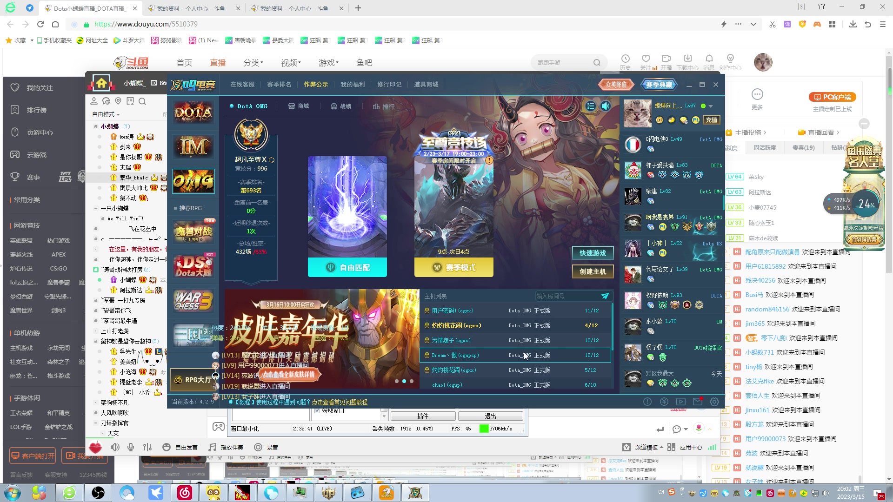Screen dimensions: 893x502
Task: Start 自由匹配 matchmaking
Action: (x=347, y=267)
